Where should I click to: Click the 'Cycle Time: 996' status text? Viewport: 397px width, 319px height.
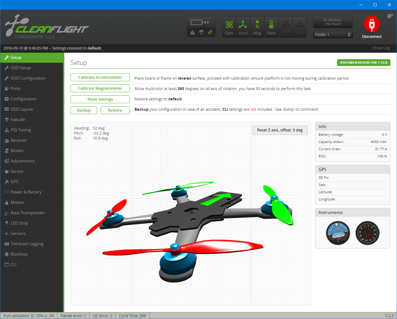(x=132, y=316)
